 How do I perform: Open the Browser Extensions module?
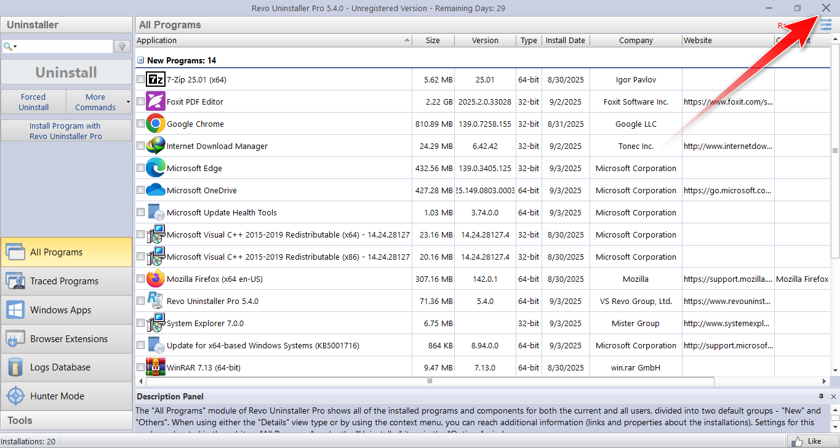tap(66, 338)
